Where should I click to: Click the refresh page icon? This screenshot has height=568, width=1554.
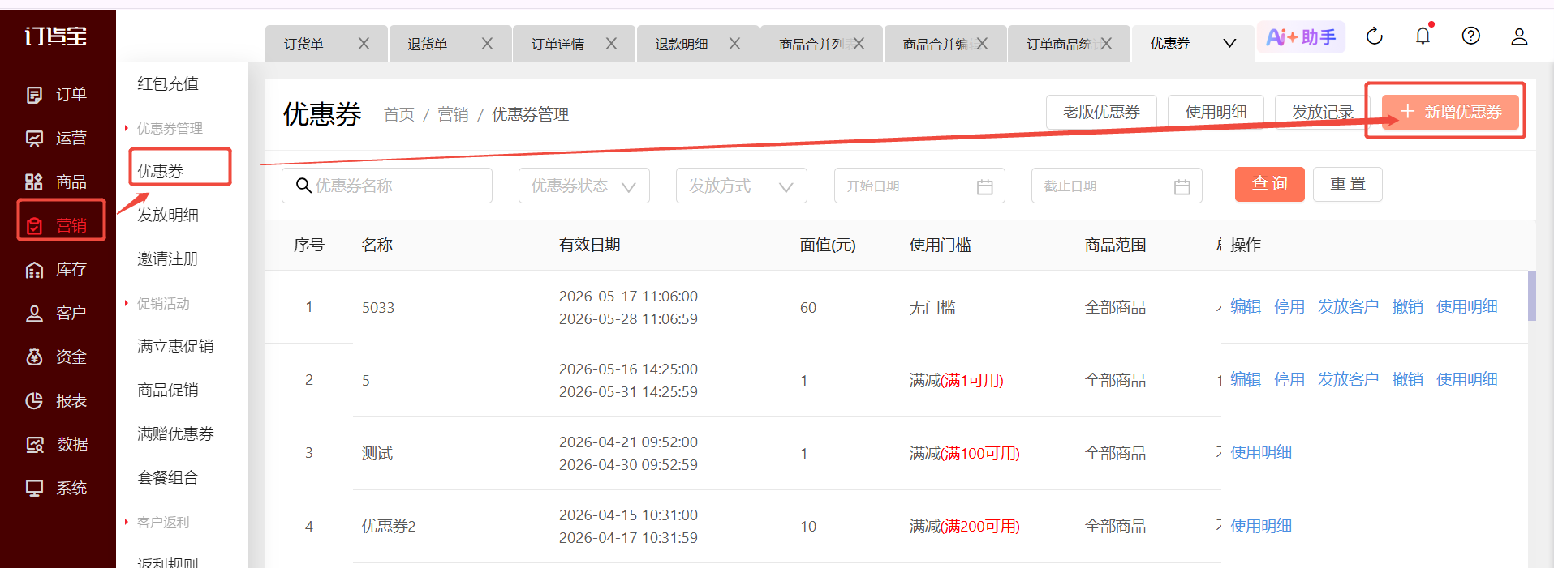pyautogui.click(x=1374, y=36)
